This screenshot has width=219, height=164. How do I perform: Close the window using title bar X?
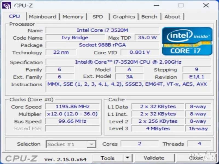206,5
